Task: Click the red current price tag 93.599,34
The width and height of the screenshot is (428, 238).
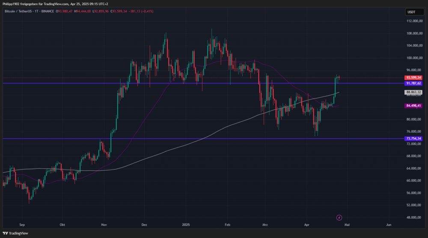Action: [x=413, y=78]
